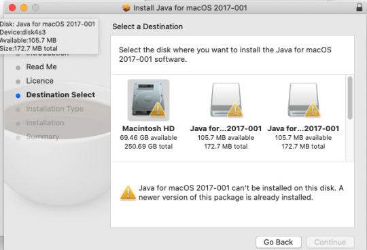The image size is (367, 250).
Task: Click the disabled Continue button
Action: [x=330, y=242]
